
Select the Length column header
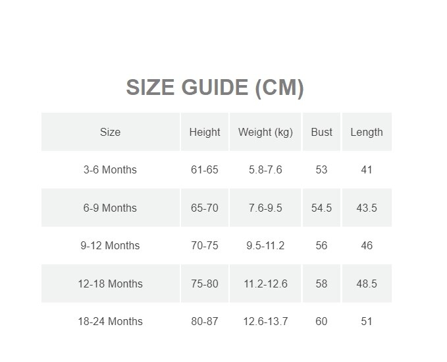tap(366, 132)
